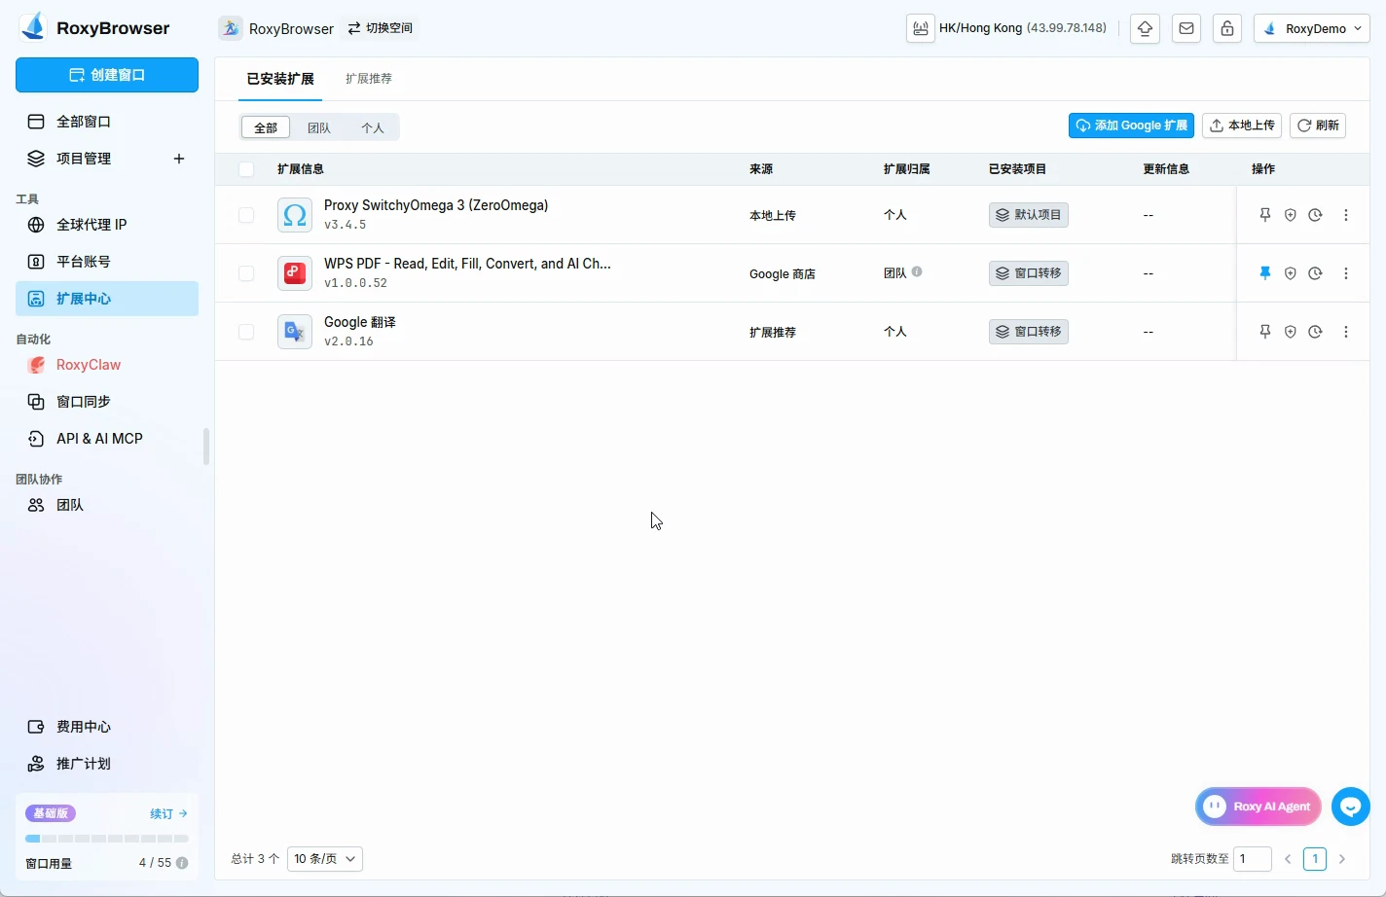Click the unlock padlock icon
This screenshot has height=897, width=1386.
[1227, 28]
